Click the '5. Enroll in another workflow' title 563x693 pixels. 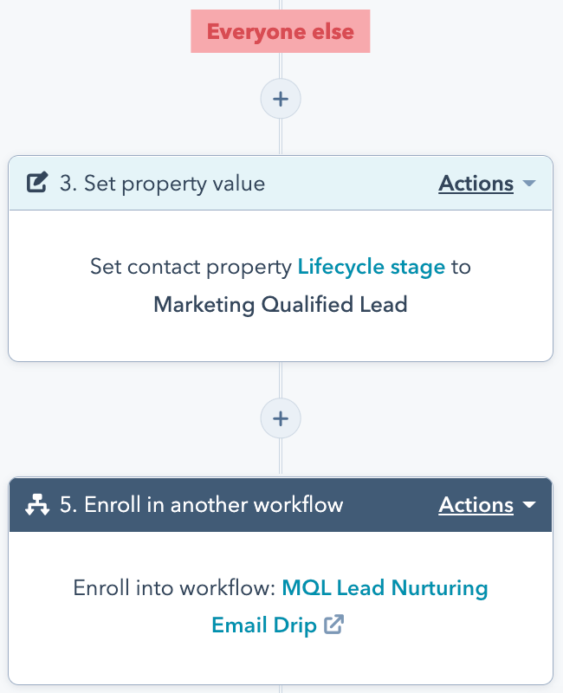coord(201,505)
